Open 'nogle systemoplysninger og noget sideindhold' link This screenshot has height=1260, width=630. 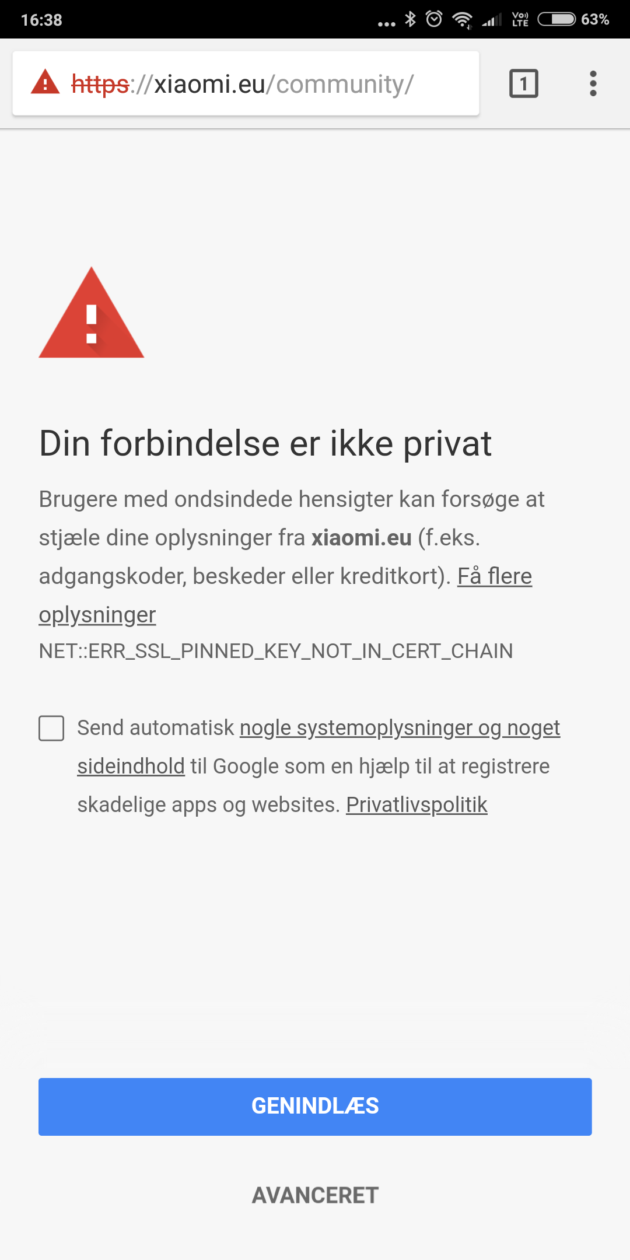[x=400, y=728]
